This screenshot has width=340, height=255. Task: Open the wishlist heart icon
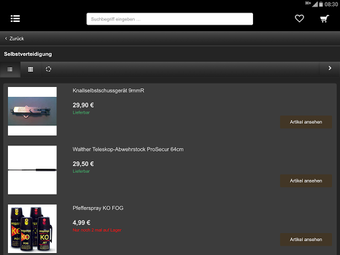coord(299,19)
